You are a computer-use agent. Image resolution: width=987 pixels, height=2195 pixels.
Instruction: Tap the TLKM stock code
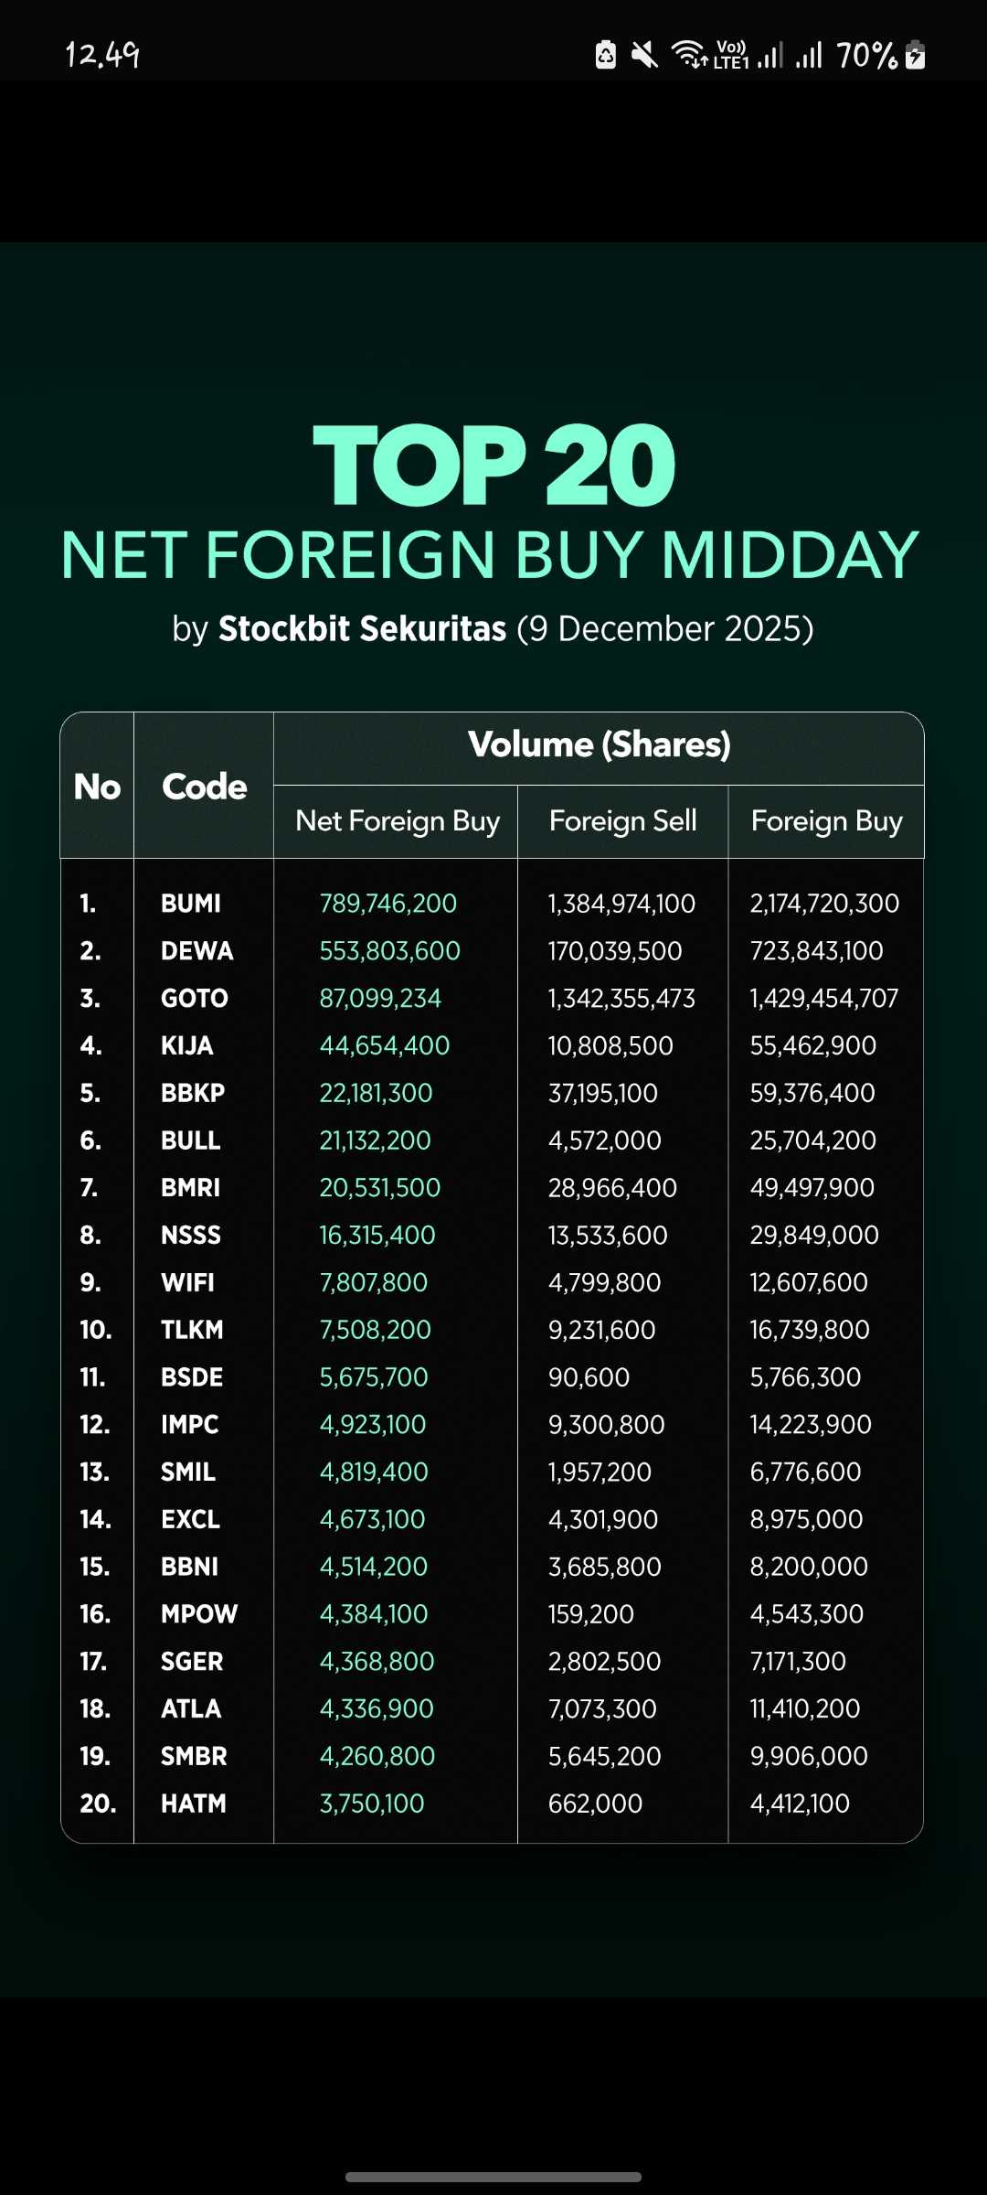click(x=192, y=1330)
